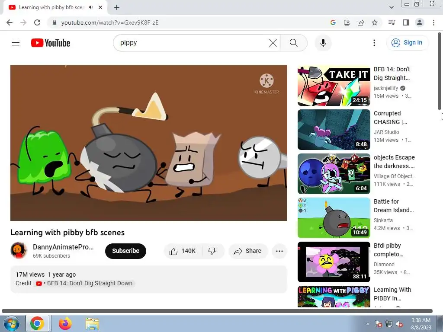
Task: Close the Learning with pibby tab
Action: click(100, 7)
